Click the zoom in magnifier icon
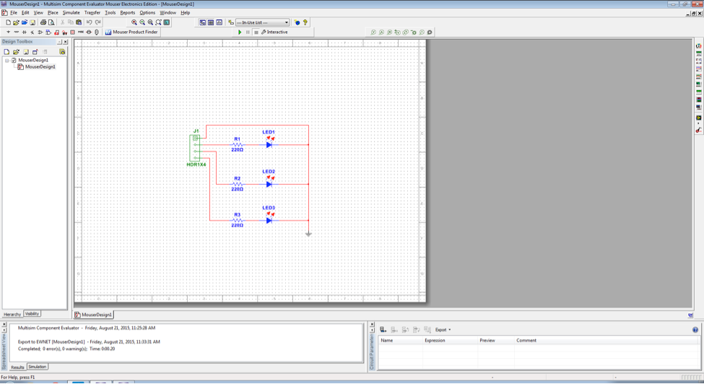 coord(134,22)
